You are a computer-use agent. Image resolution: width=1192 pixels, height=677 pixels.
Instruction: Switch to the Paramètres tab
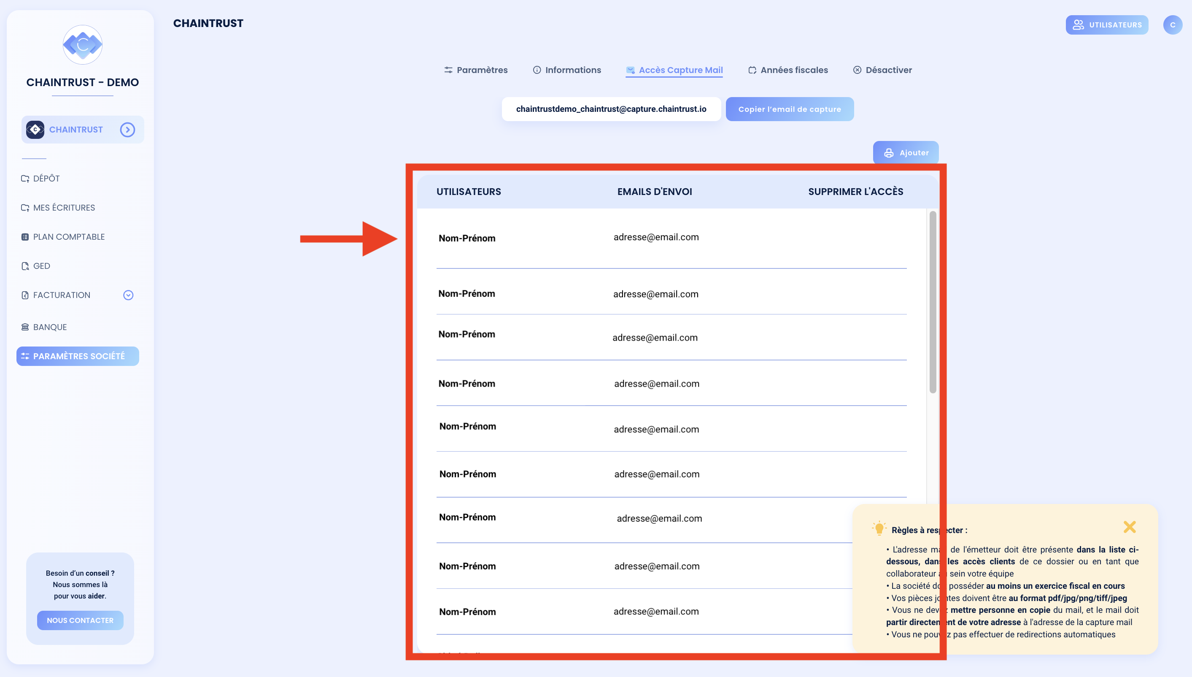[x=476, y=70]
